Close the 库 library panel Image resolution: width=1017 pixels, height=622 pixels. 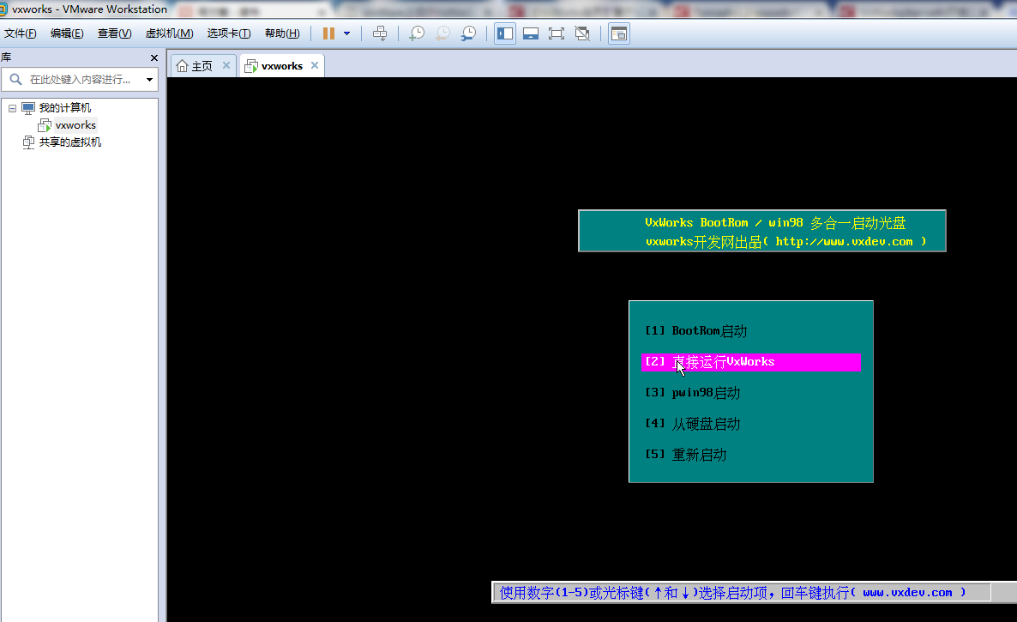click(x=154, y=57)
